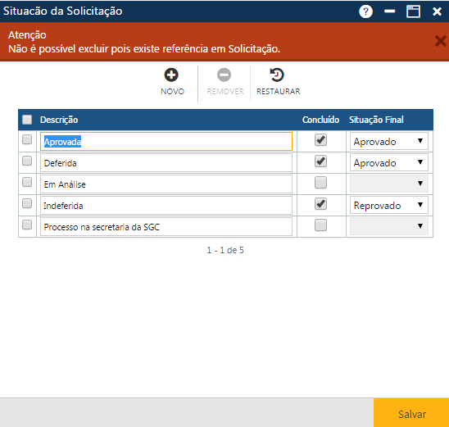Toggle Concluído for Em Análise
Image resolution: width=449 pixels, height=427 pixels.
[320, 183]
